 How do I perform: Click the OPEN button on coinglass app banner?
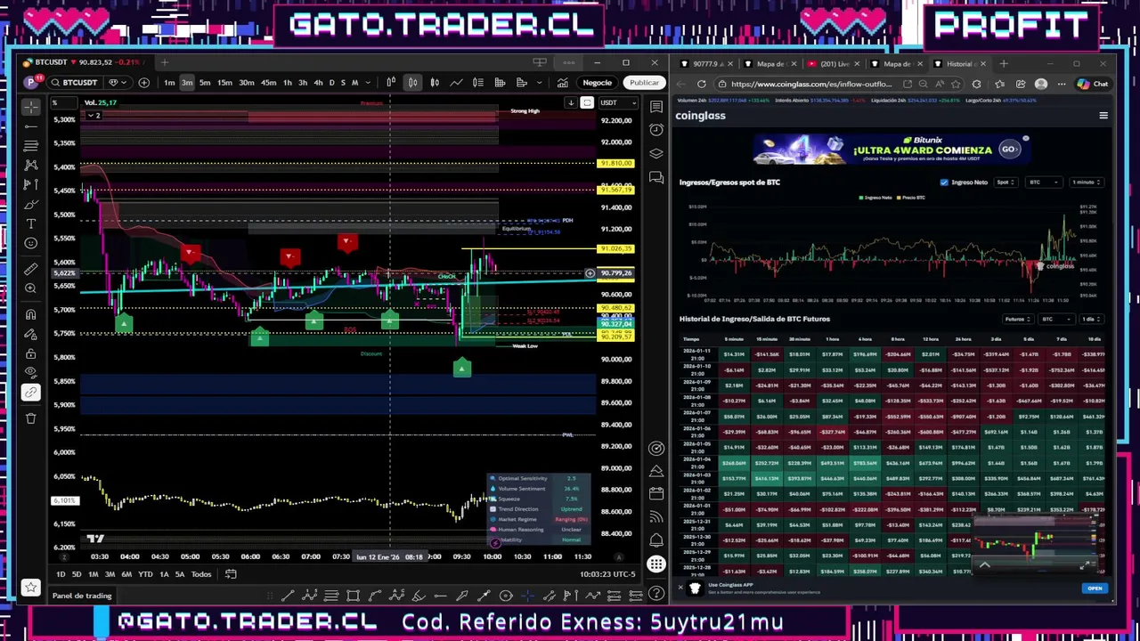pos(1095,588)
